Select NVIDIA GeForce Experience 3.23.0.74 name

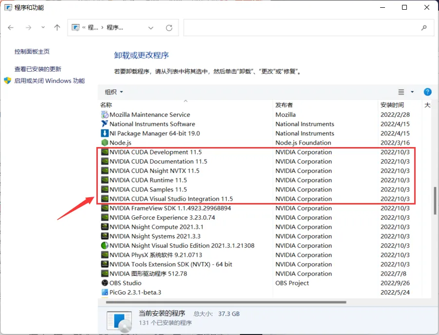(162, 217)
